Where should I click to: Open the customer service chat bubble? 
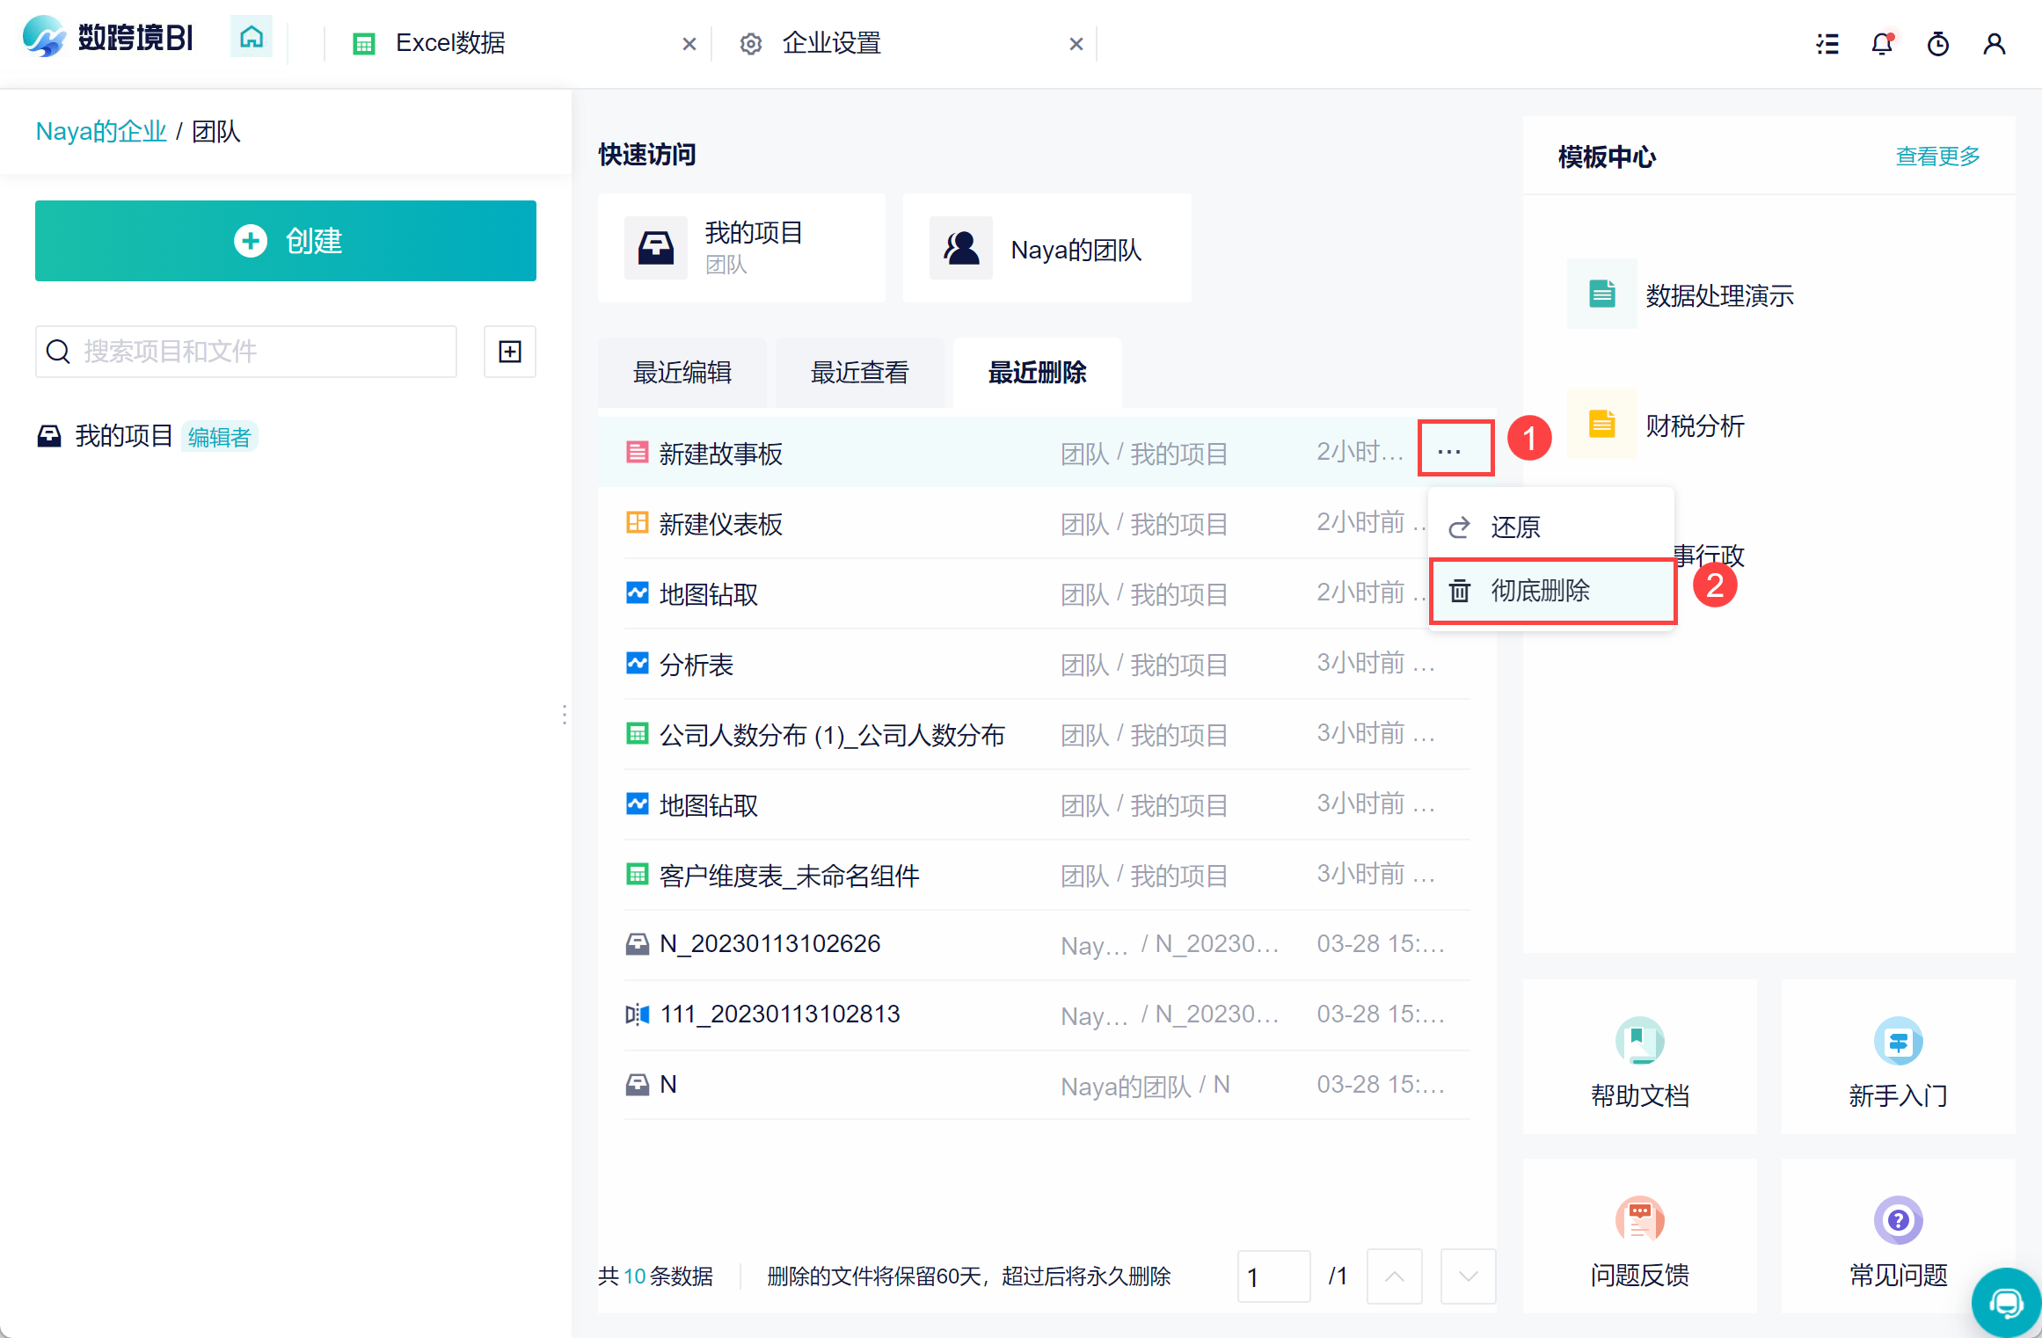tap(2006, 1302)
